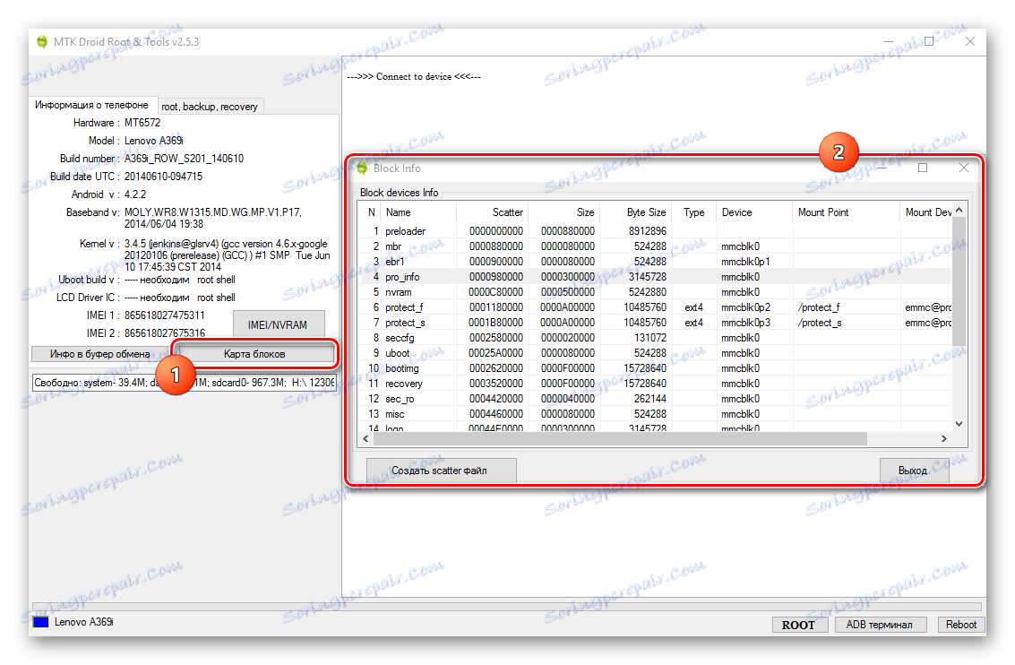Select the protect_s partition row
Image resolution: width=1015 pixels, height=665 pixels.
click(x=656, y=323)
